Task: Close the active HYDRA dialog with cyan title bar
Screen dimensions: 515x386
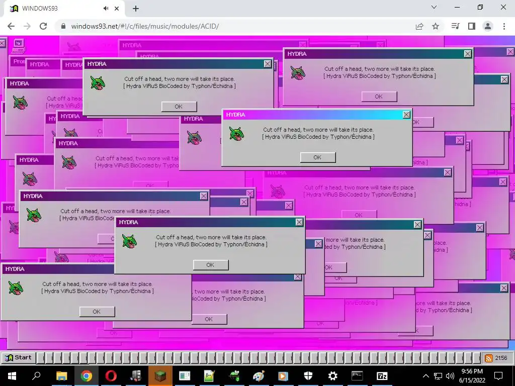Action: tap(406, 115)
